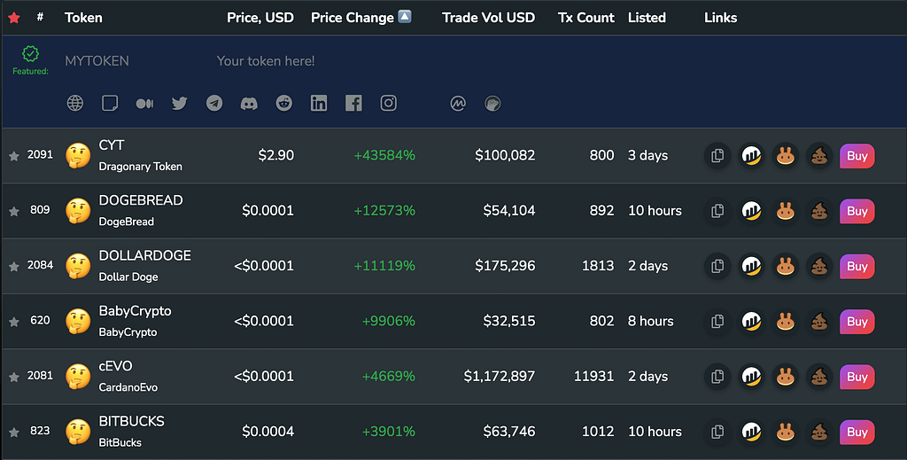Favorite the BabyCrypto token star
The height and width of the screenshot is (460, 907).
pyautogui.click(x=14, y=322)
